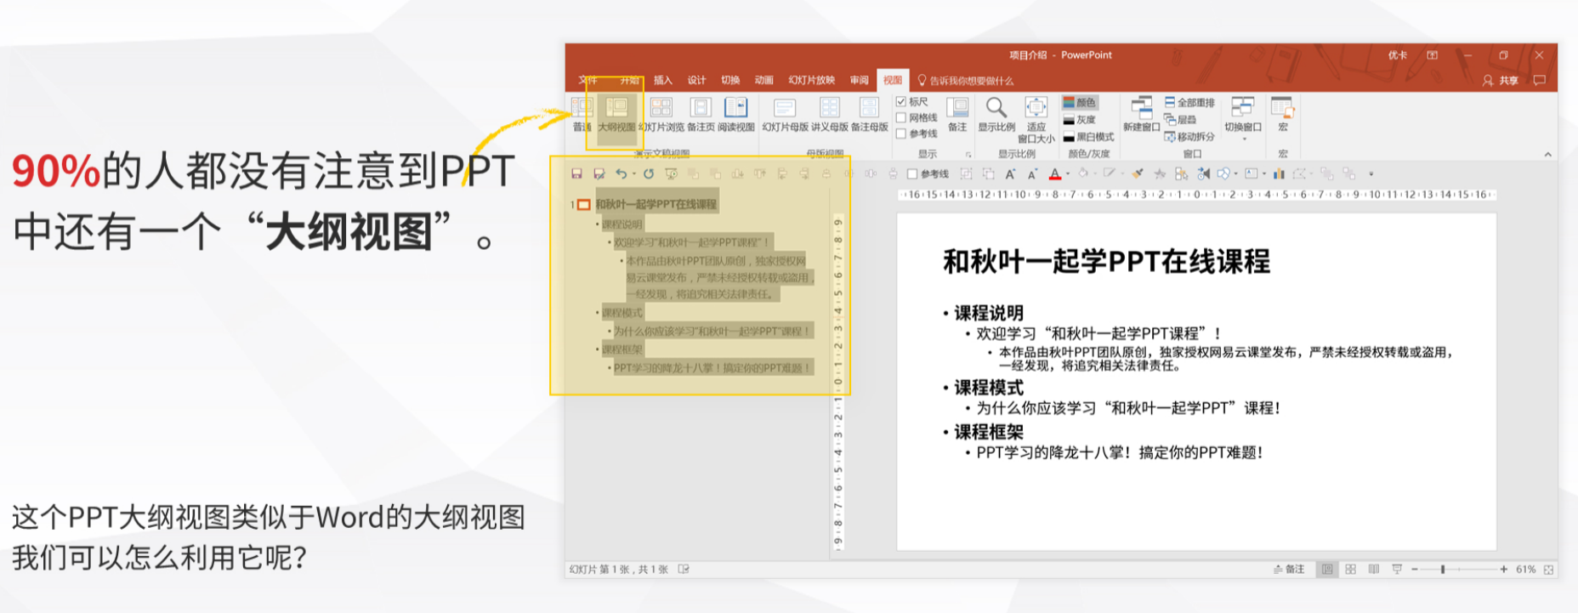Open Notes Master (备注母版) view

coord(869,115)
